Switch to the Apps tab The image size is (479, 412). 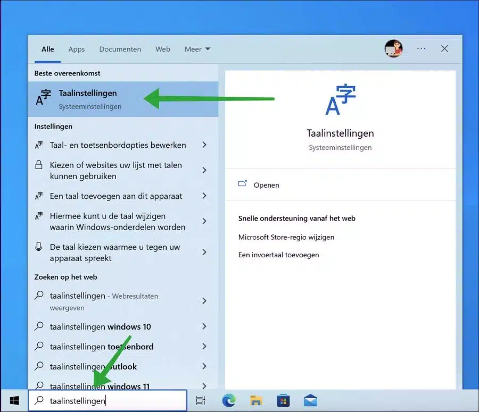76,49
